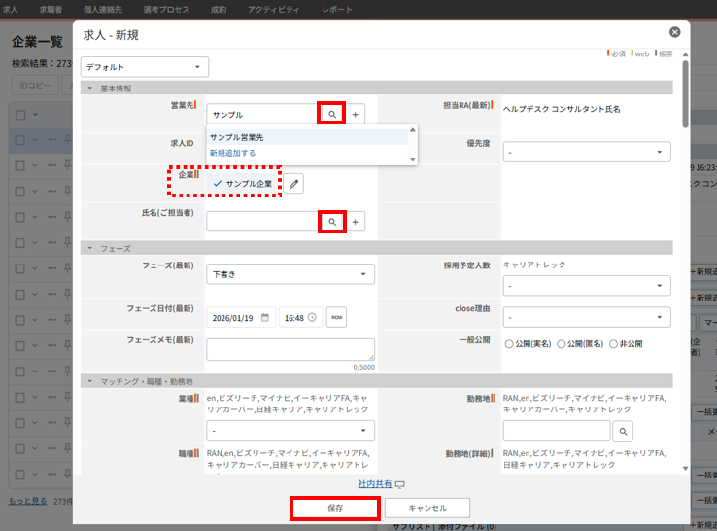Click the search icon beside 勤務地 field
717x531 pixels.
click(x=623, y=430)
